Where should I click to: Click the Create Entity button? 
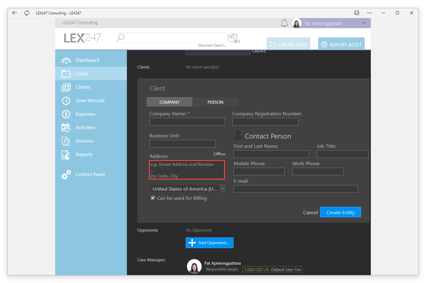(340, 212)
